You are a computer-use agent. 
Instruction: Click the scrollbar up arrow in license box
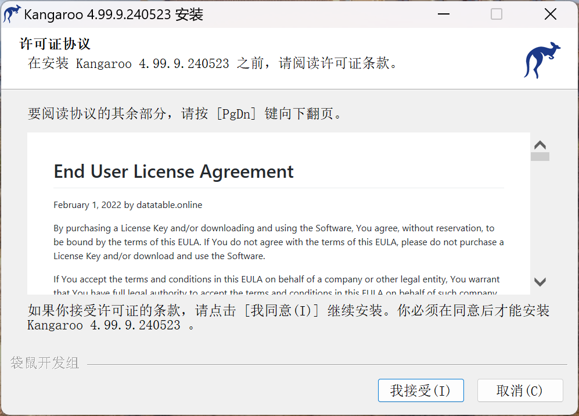tap(540, 145)
